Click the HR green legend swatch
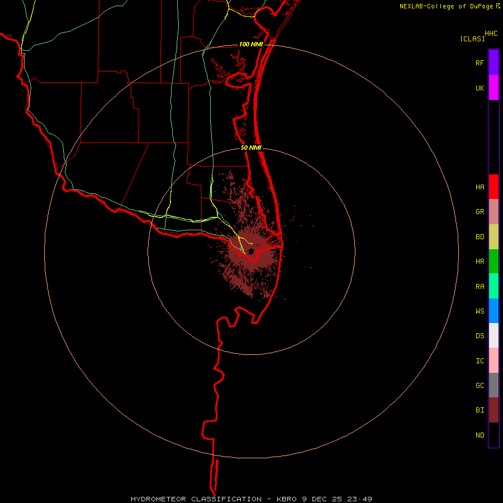The width and height of the screenshot is (503, 503). pyautogui.click(x=493, y=262)
